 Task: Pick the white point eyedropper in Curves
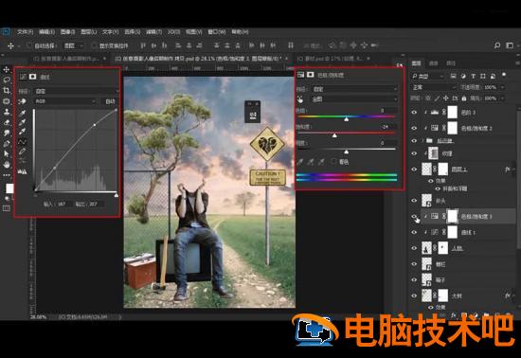(23, 132)
